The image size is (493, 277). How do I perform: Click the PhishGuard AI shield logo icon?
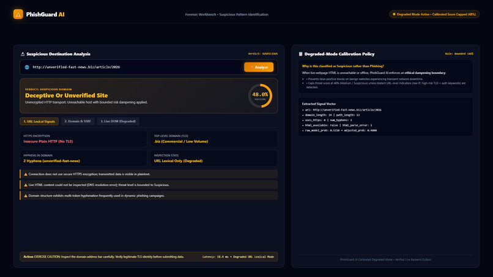18,14
